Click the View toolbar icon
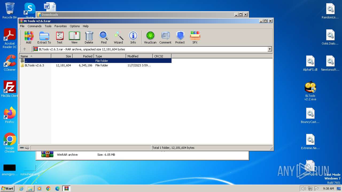This screenshot has height=192, width=342. [74, 37]
